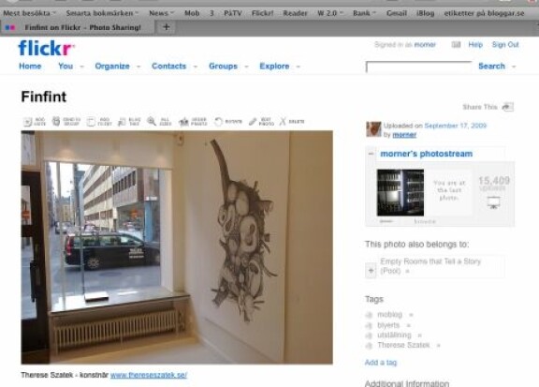This screenshot has width=539, height=387.
Task: Open the Explore menu
Action: [274, 67]
